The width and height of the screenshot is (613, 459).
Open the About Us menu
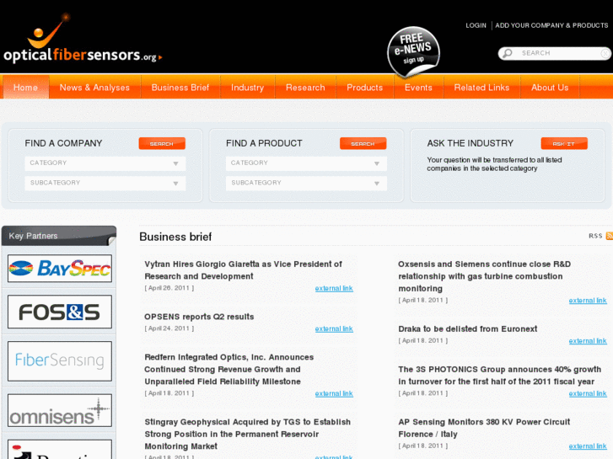point(550,87)
